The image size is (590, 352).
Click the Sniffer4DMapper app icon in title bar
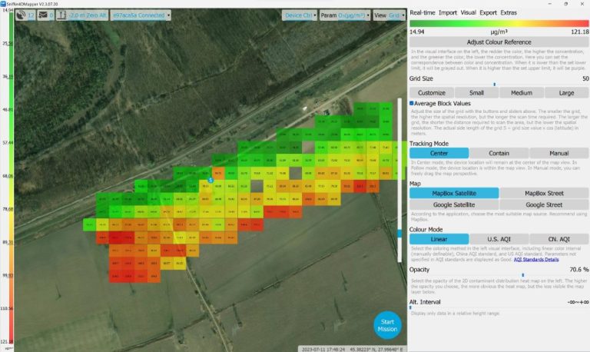4,3
